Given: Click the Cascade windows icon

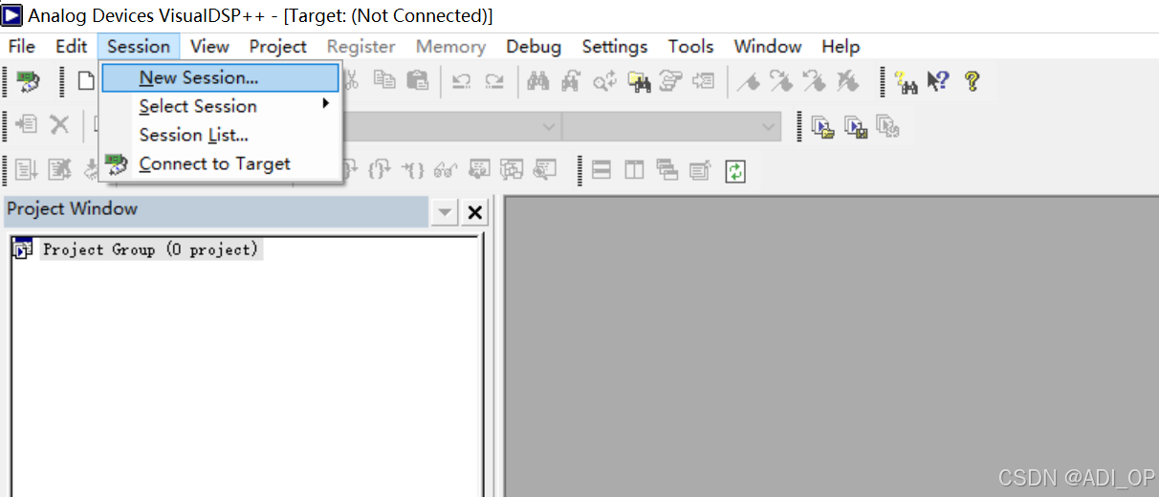Looking at the screenshot, I should [x=667, y=170].
